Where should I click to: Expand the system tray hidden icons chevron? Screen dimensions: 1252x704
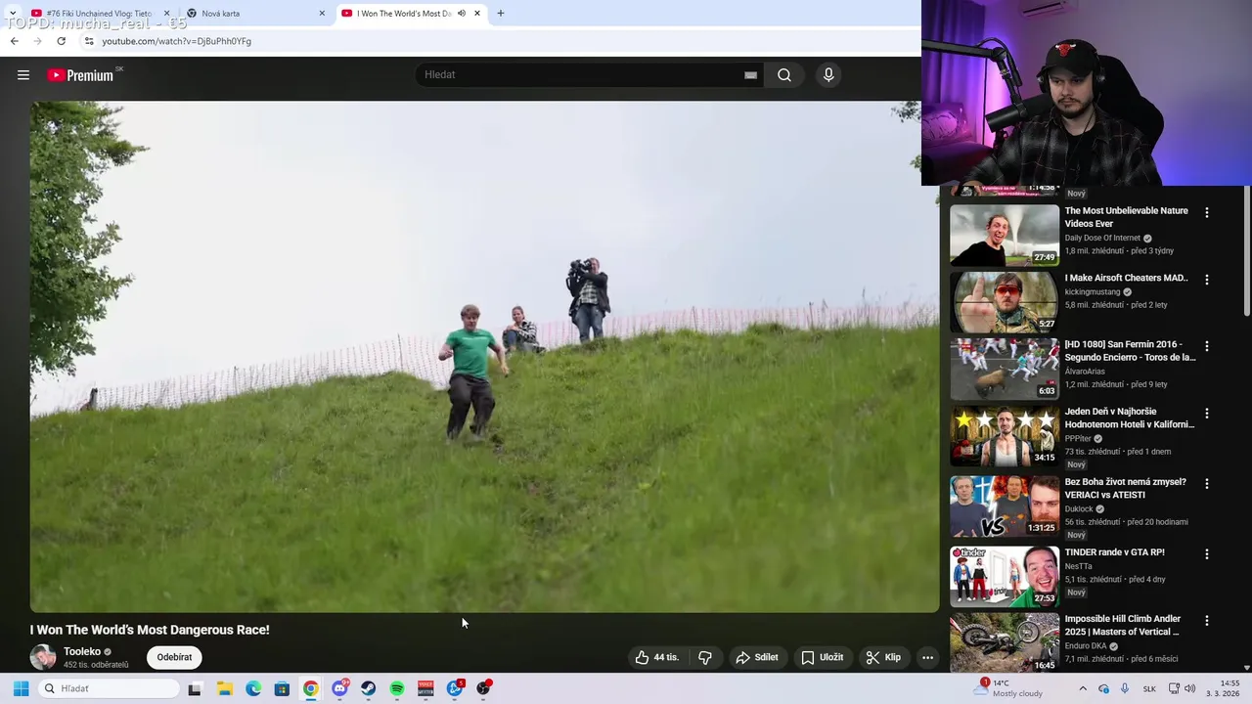[x=1083, y=688]
